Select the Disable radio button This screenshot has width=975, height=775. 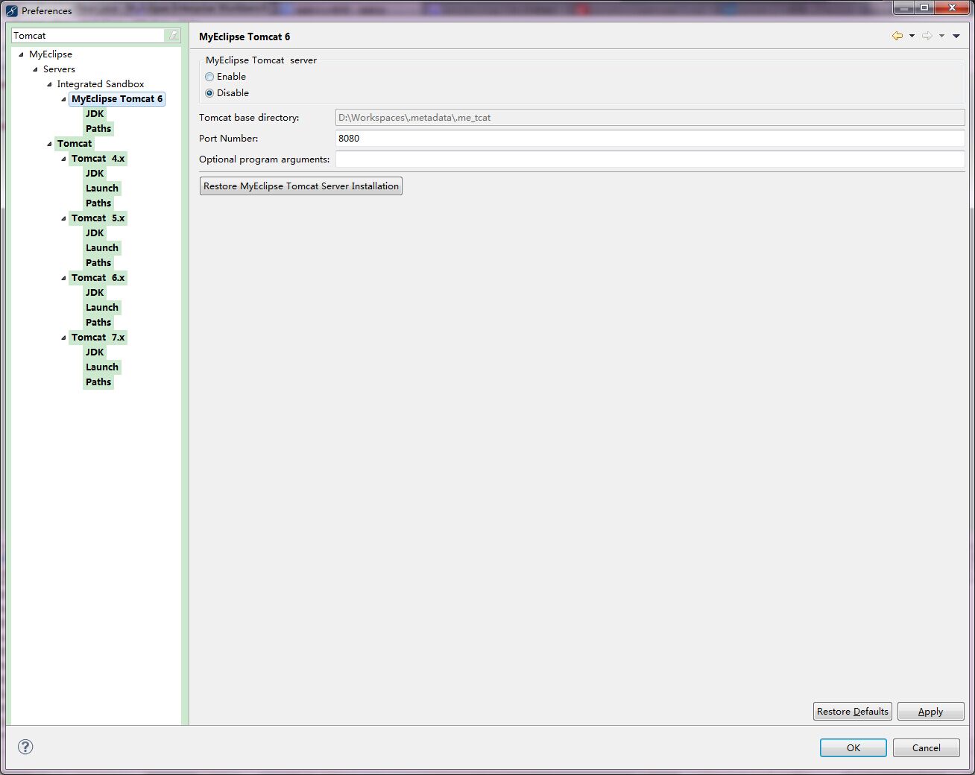(x=209, y=93)
